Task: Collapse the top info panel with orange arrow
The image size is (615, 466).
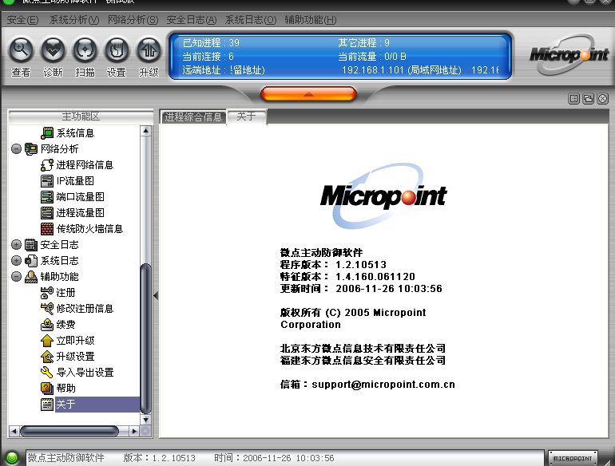Action: point(308,94)
